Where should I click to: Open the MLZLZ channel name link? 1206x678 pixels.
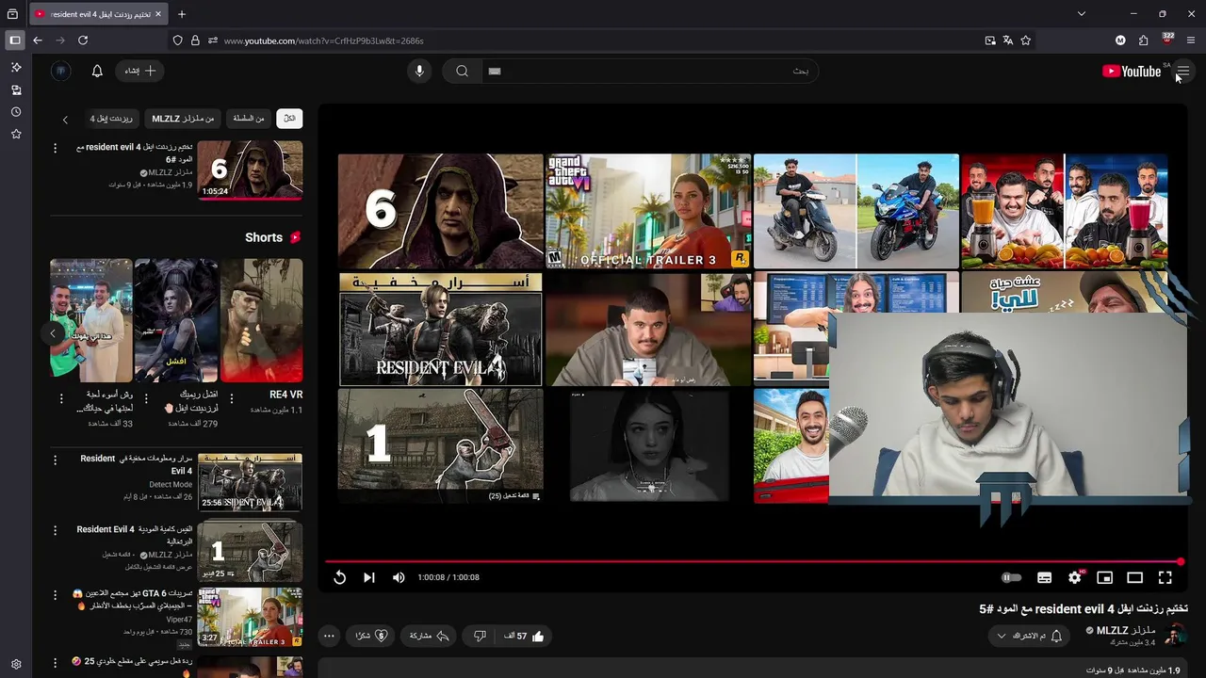(1126, 630)
